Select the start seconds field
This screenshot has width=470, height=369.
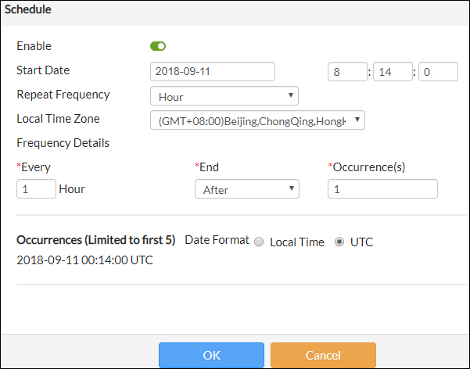click(438, 72)
